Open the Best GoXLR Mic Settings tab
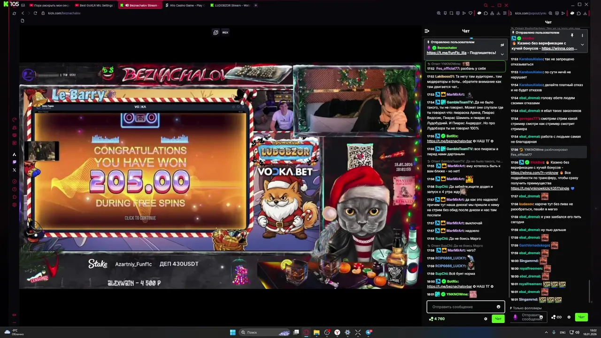This screenshot has width=601, height=338. 94,5
